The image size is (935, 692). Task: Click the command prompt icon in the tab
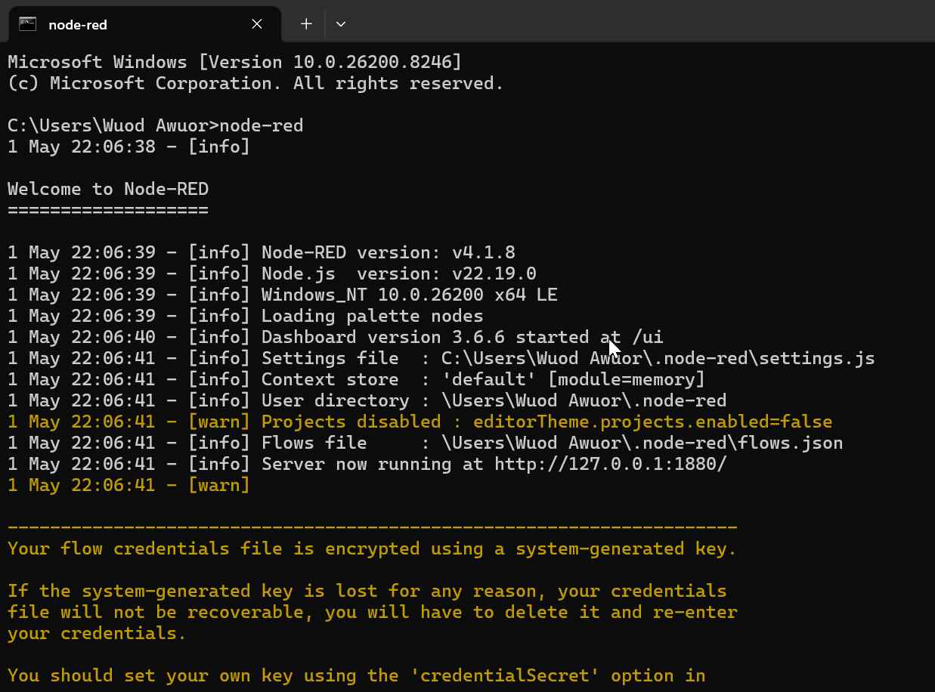click(x=27, y=24)
